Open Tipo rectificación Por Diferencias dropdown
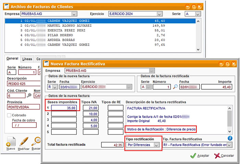240x164 pixels. pyautogui.click(x=156, y=145)
